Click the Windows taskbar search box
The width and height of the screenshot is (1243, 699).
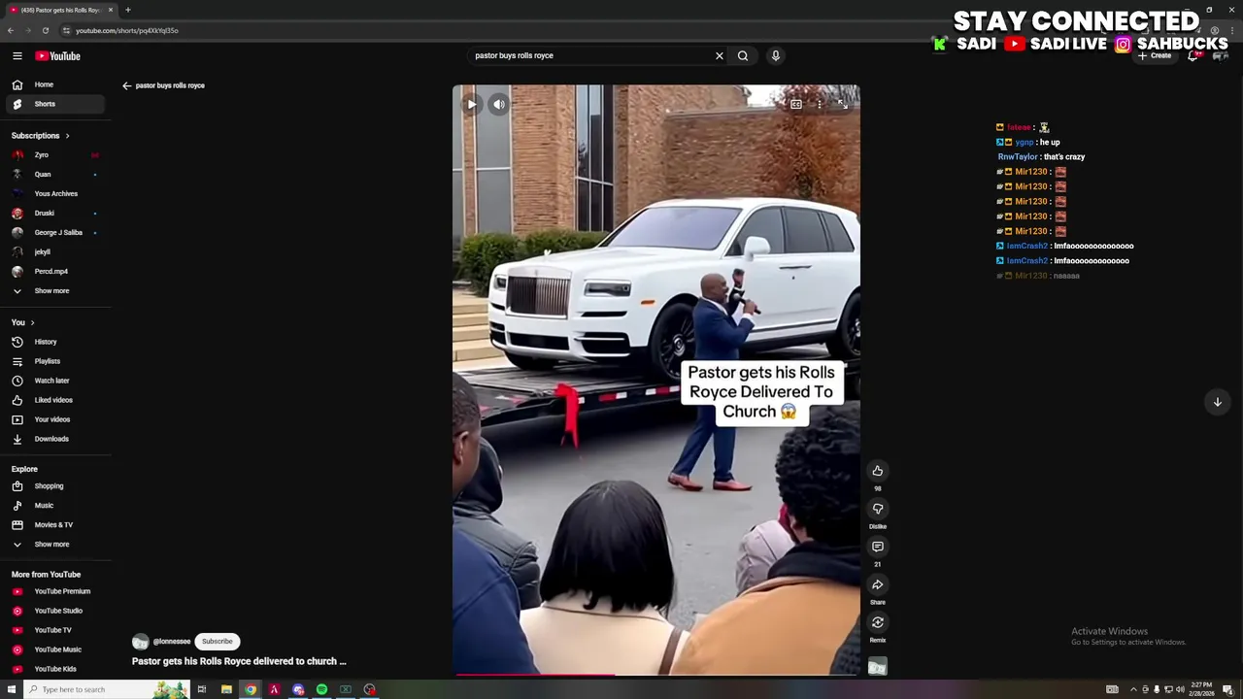(x=105, y=689)
